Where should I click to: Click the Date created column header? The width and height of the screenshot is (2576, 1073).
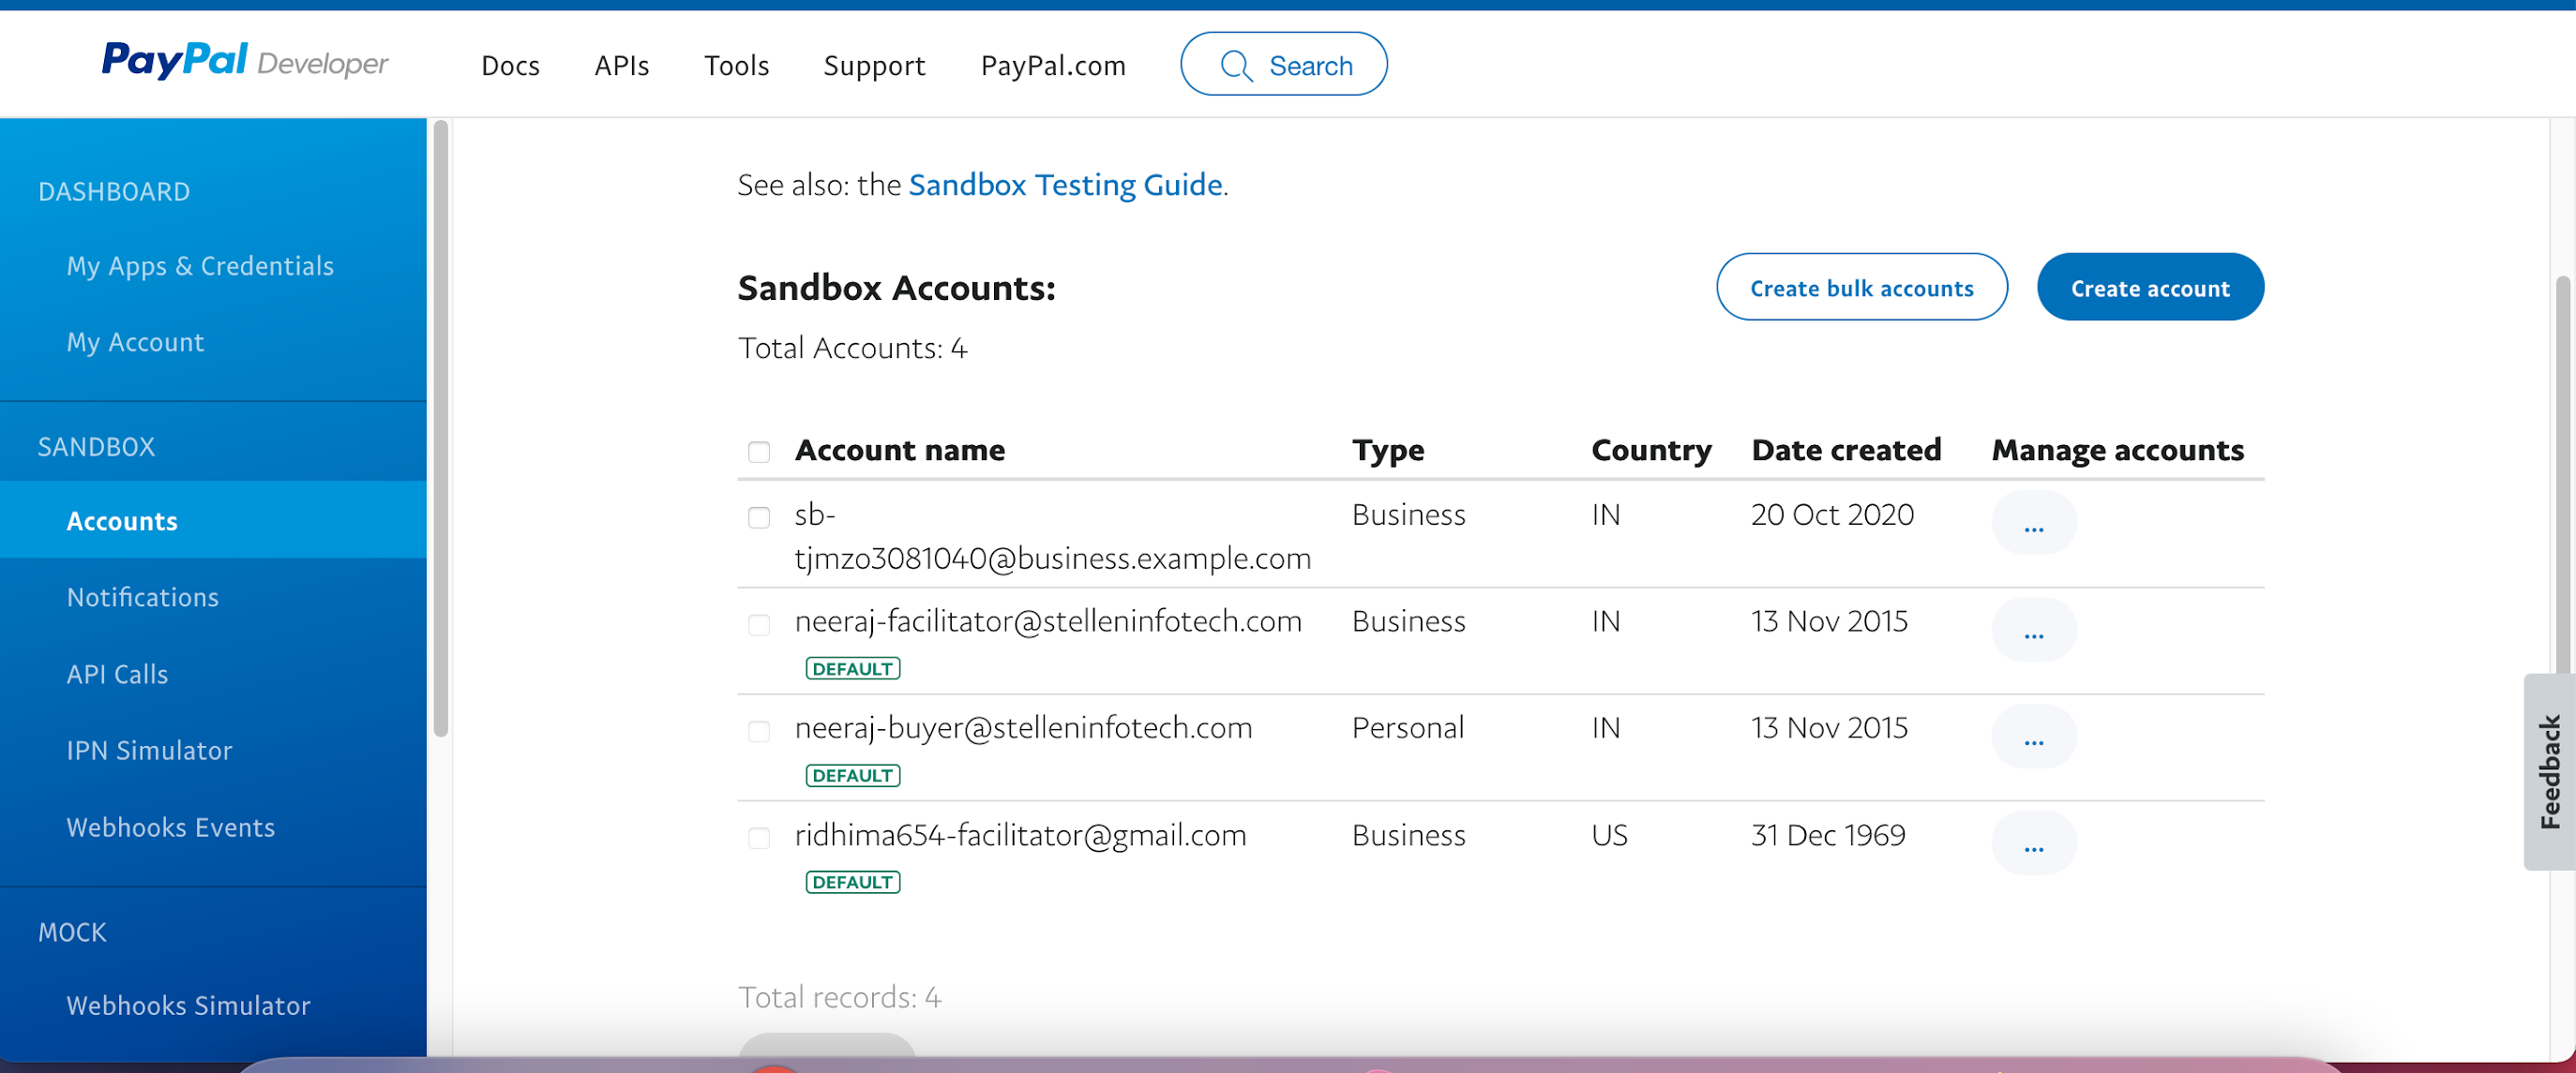(x=1846, y=450)
